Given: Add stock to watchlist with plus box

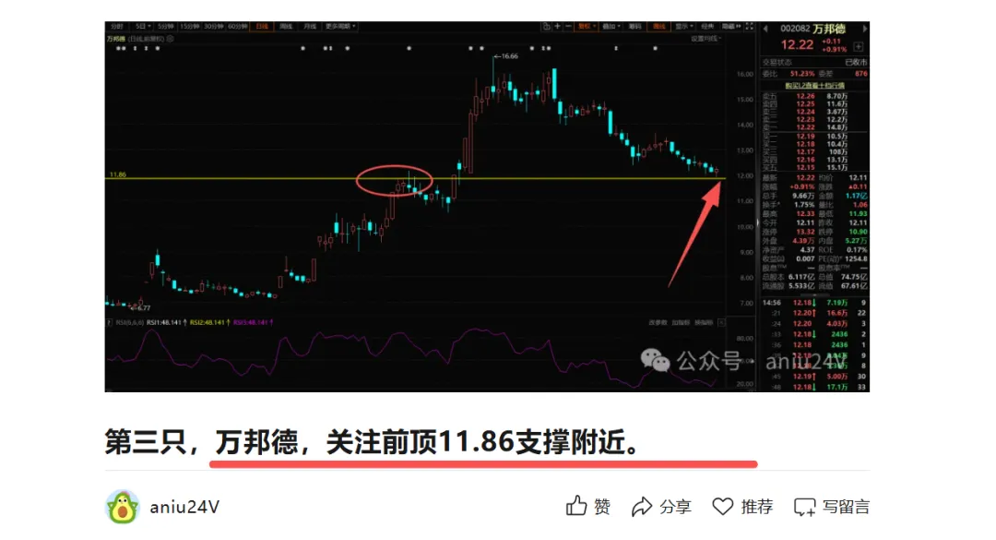Looking at the screenshot, I should (859, 46).
